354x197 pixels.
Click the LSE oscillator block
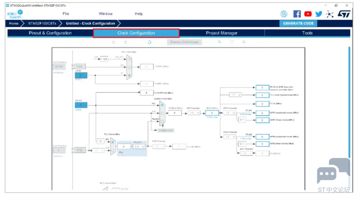pyautogui.click(x=80, y=67)
